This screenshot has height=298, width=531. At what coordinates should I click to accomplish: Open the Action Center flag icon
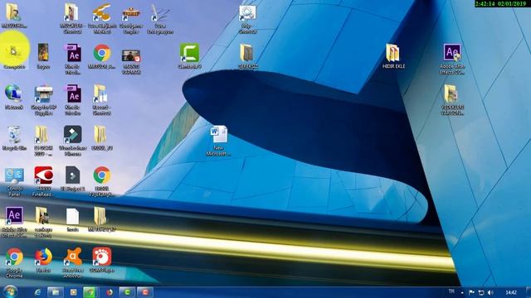[x=471, y=292]
